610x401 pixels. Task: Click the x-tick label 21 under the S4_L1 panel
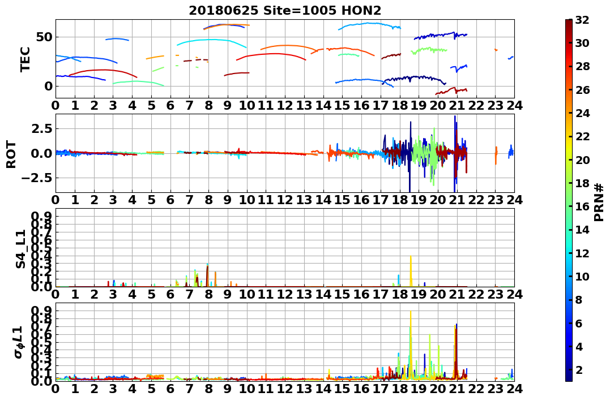pos(457,294)
